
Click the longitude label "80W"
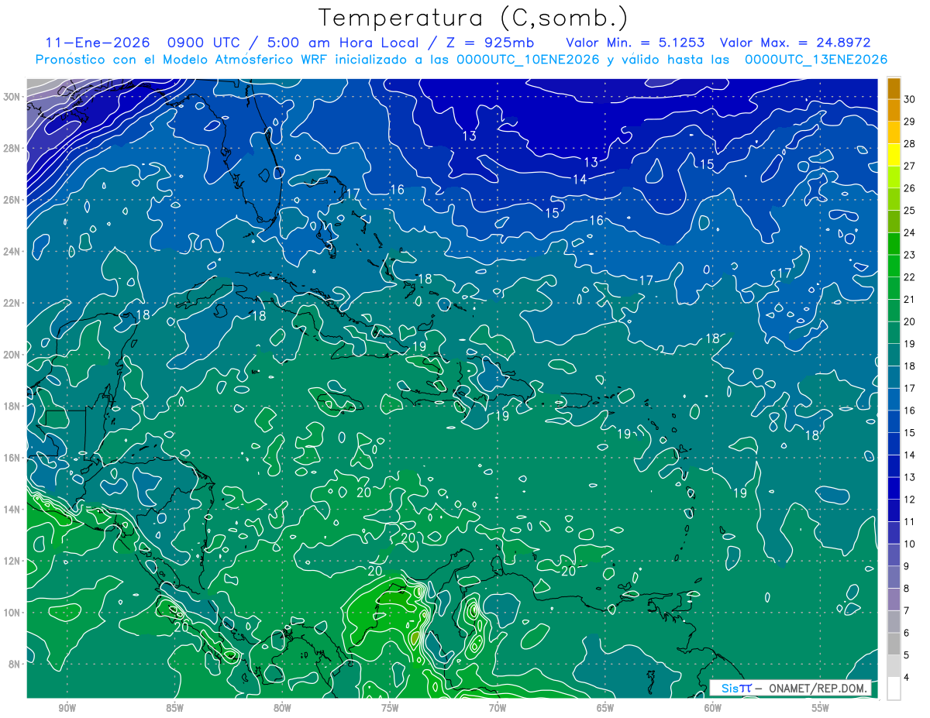pos(282,708)
